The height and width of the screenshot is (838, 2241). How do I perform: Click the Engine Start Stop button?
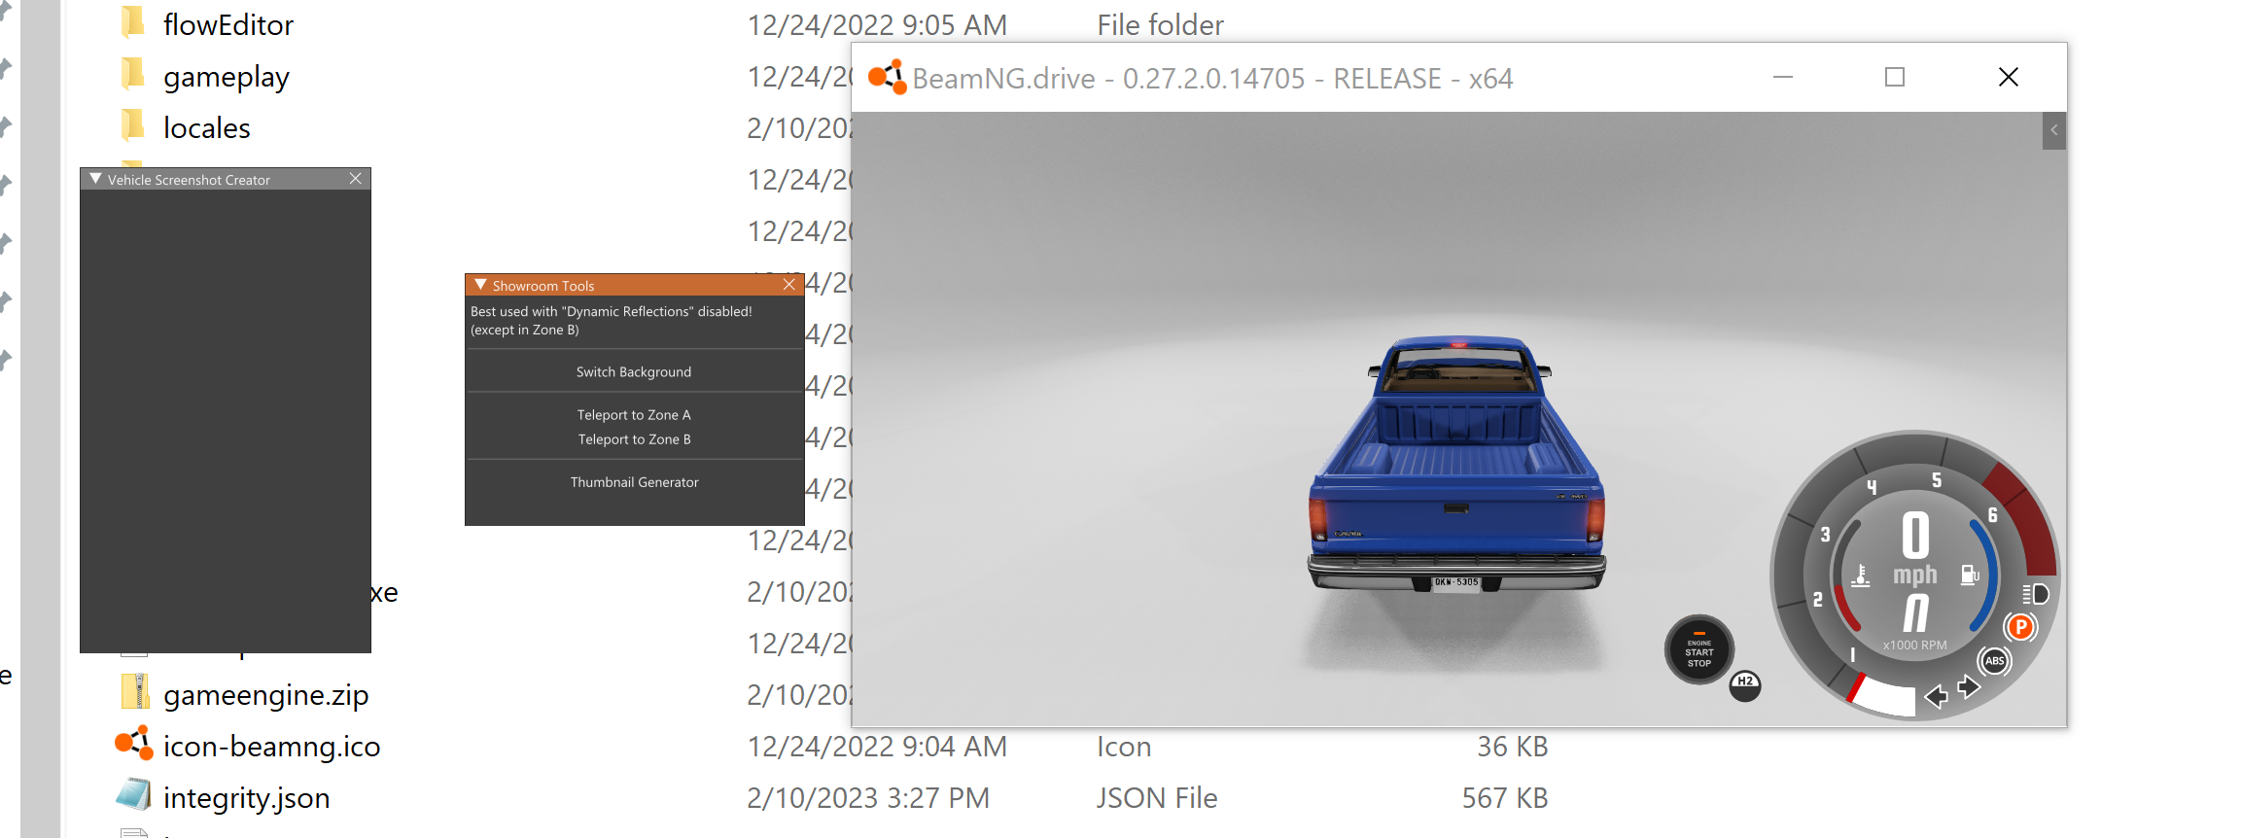point(1698,651)
